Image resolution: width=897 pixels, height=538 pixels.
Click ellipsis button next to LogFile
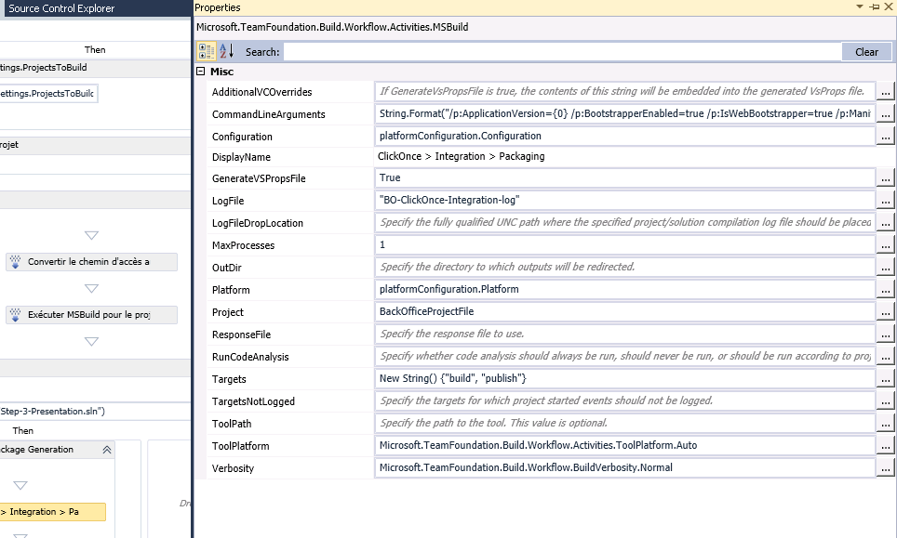pos(886,200)
